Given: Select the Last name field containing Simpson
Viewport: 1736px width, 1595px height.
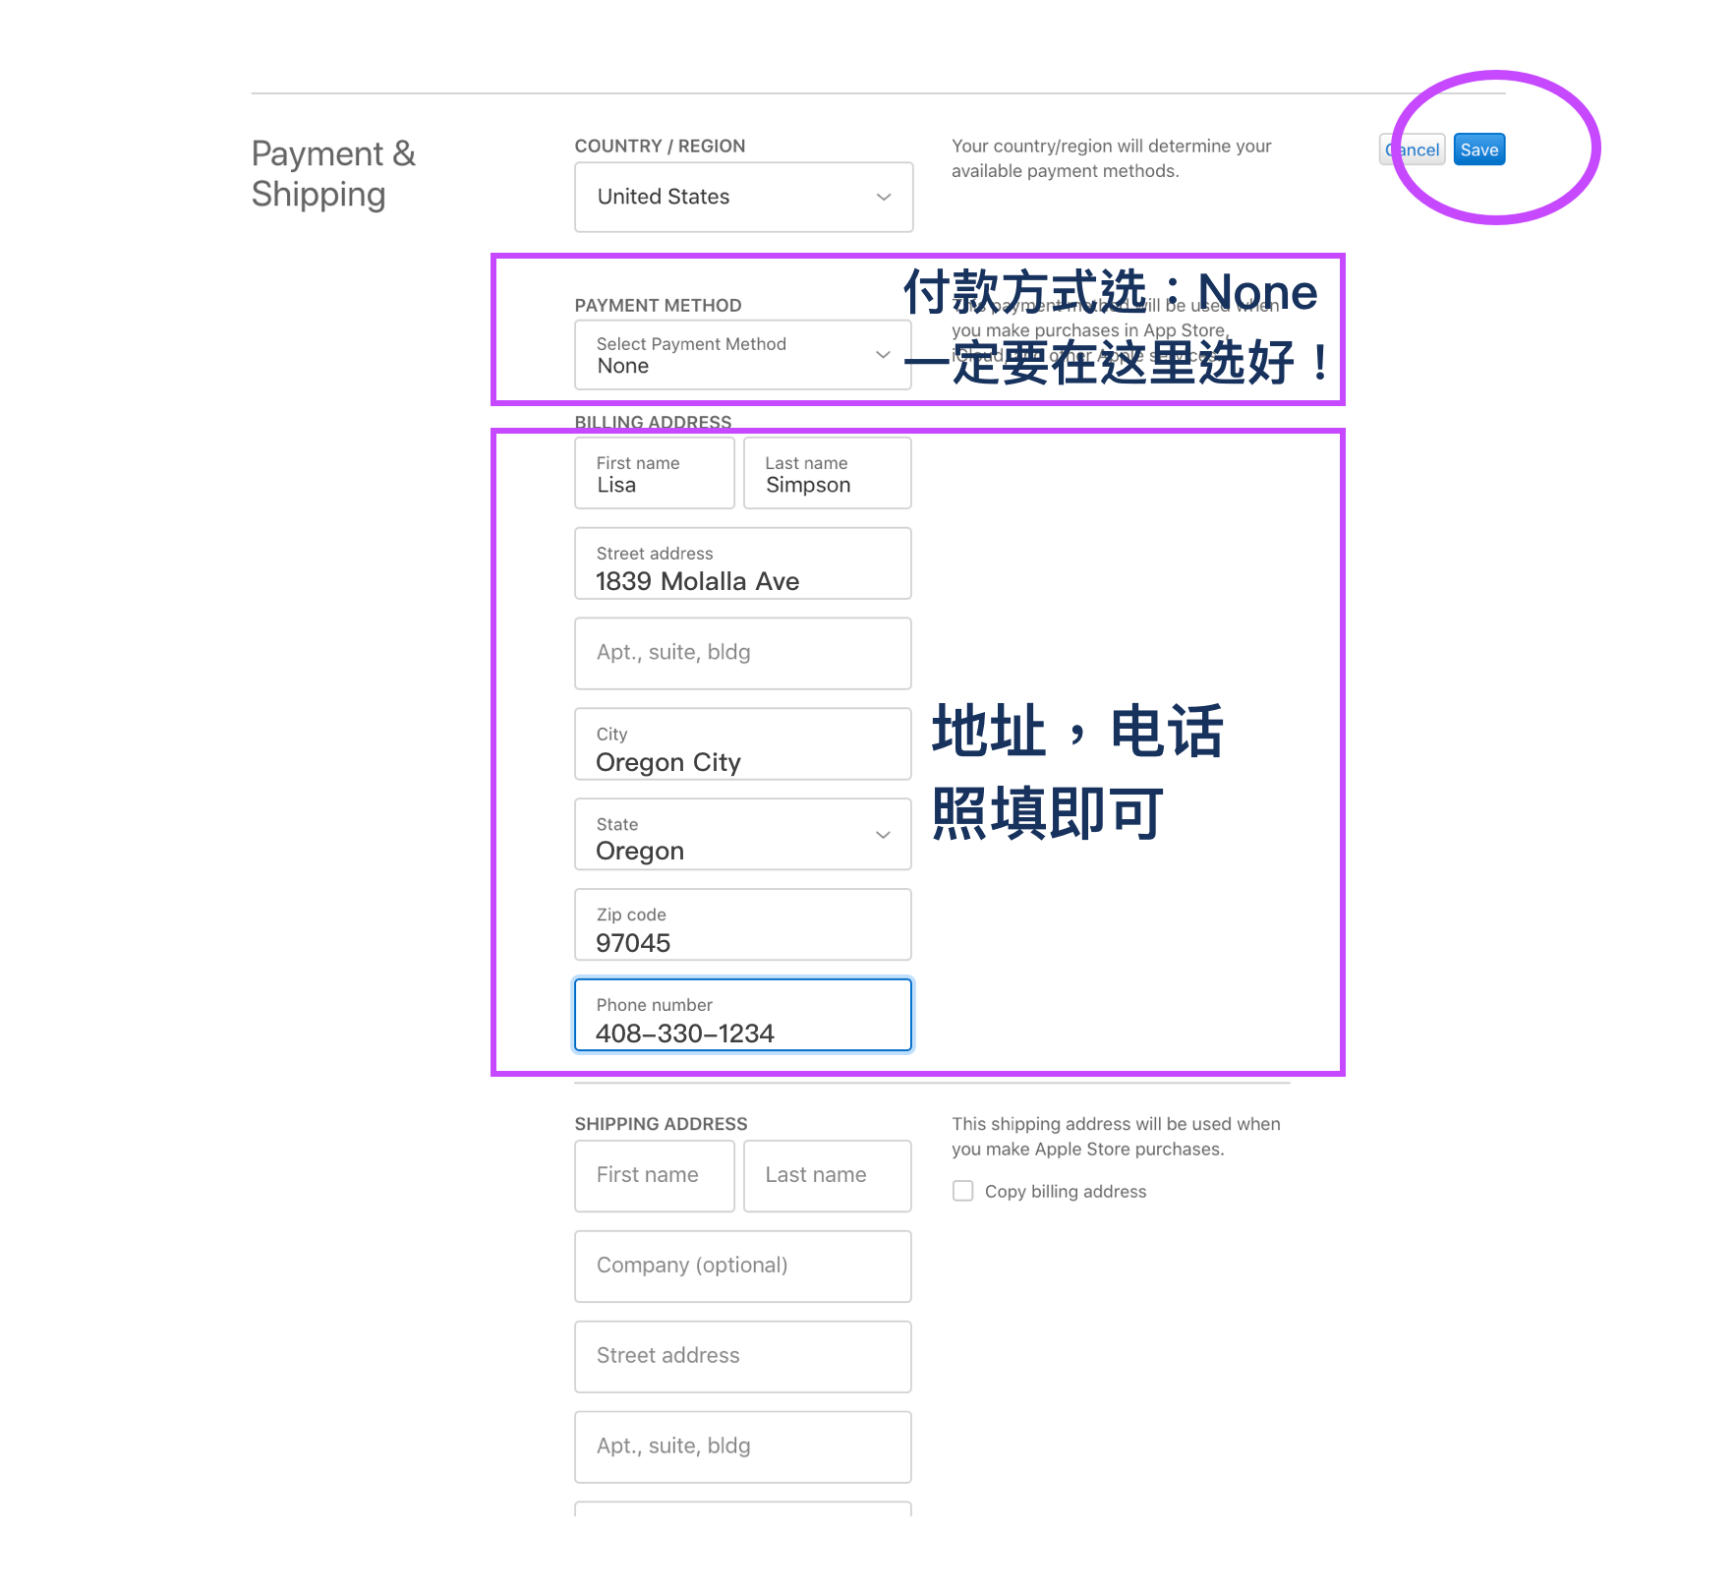Looking at the screenshot, I should pos(827,473).
